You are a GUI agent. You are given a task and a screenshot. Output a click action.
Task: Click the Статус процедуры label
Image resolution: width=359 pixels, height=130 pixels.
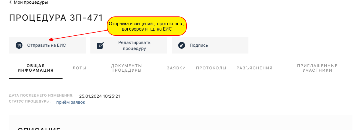point(30,101)
